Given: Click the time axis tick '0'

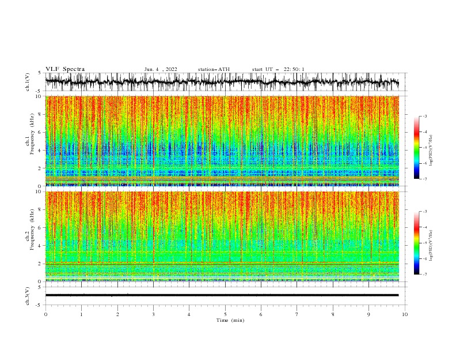Looking at the screenshot, I should [x=45, y=314].
